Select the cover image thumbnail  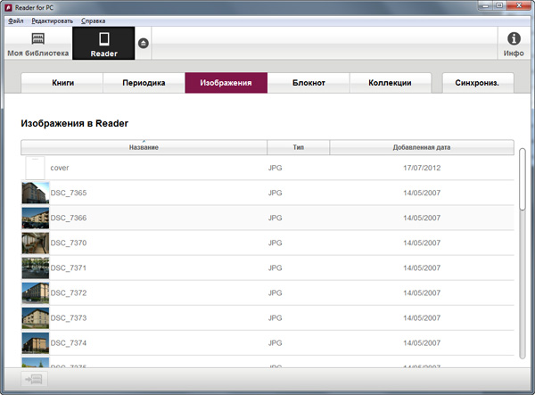click(35, 168)
